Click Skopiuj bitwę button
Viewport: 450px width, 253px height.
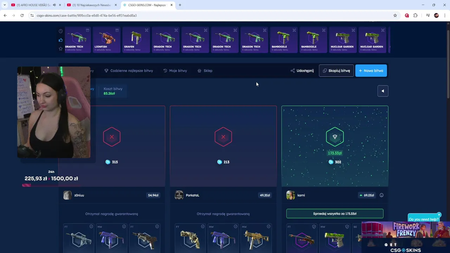[x=336, y=71]
